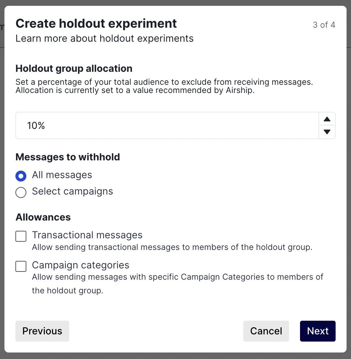Click the Create holdout experiment title

point(96,24)
